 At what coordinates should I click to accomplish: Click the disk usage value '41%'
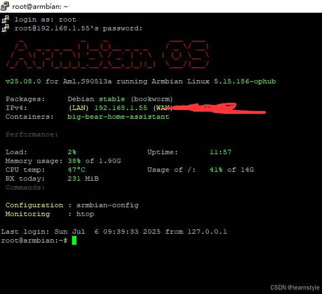pos(216,170)
